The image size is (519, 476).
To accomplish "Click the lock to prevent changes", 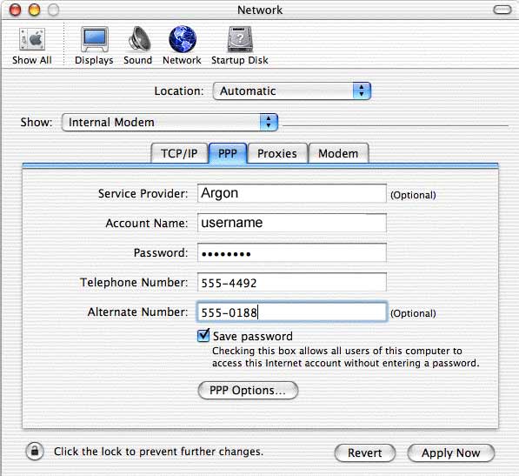I will tap(35, 451).
